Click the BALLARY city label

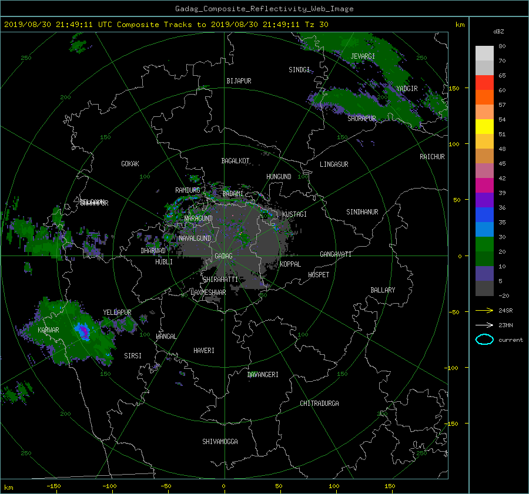(383, 290)
